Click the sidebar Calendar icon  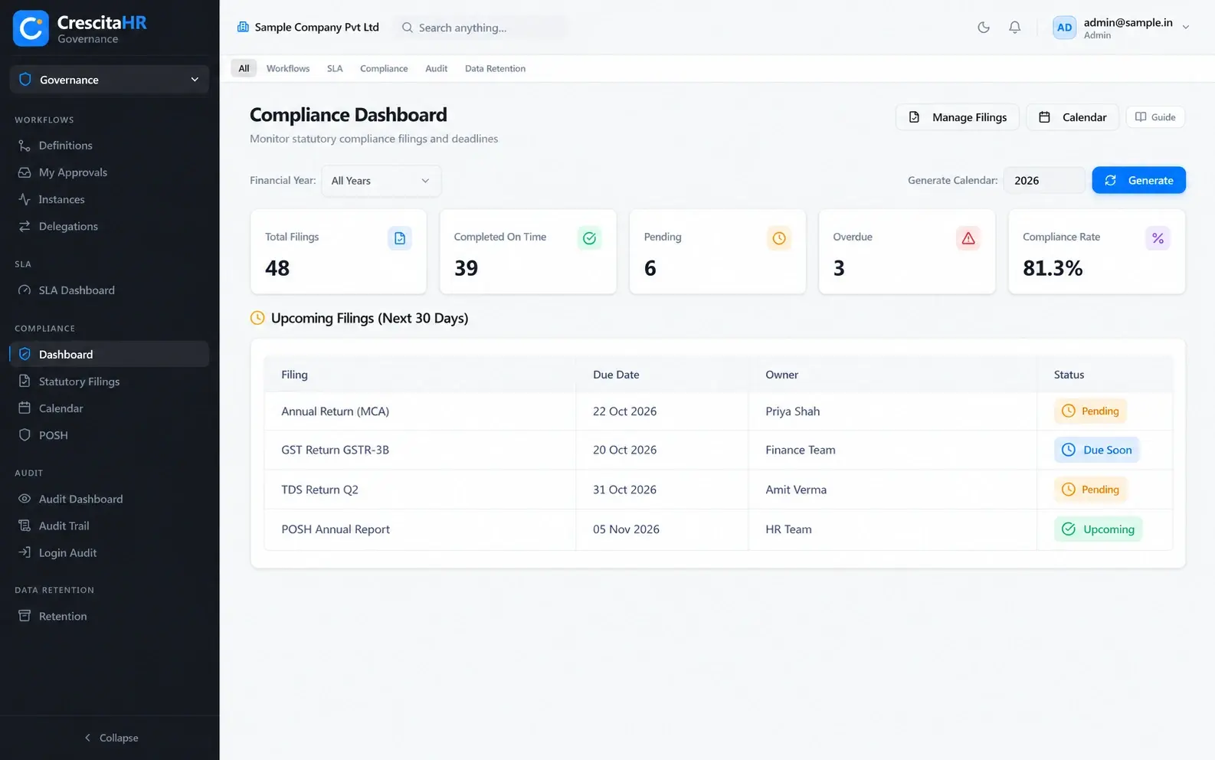click(25, 408)
